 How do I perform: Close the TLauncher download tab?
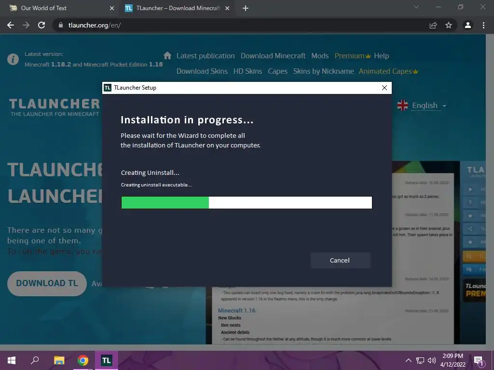(227, 8)
